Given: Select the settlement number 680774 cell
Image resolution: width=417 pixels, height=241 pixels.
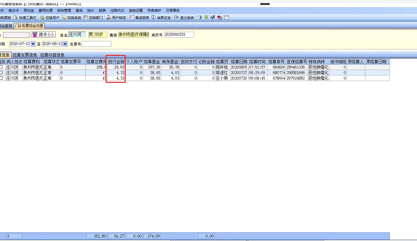Looking at the screenshot, I should pos(276,73).
